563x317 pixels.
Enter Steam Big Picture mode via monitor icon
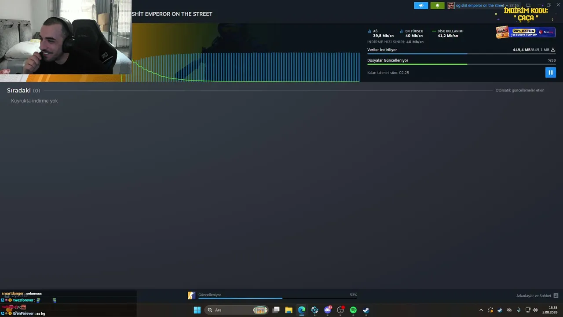tap(528, 5)
